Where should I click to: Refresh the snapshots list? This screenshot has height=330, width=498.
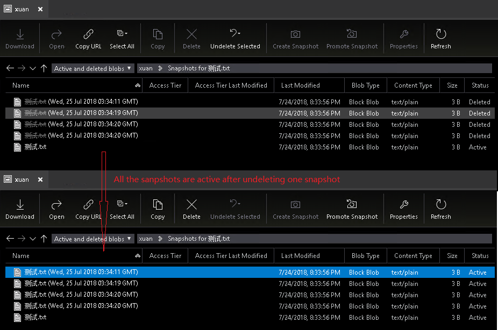point(440,38)
